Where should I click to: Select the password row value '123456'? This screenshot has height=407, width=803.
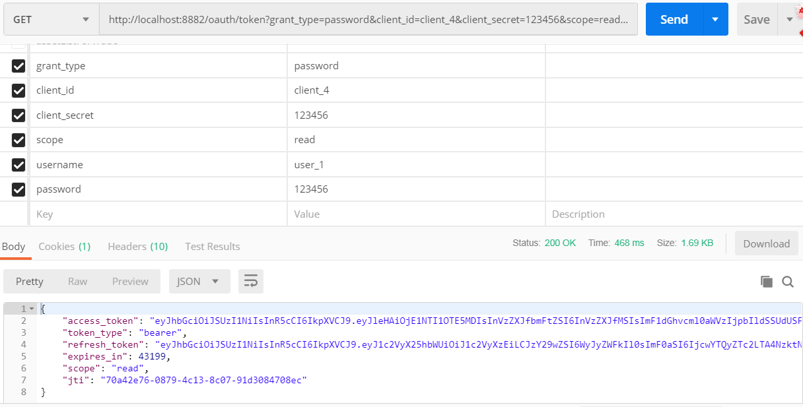coord(416,189)
